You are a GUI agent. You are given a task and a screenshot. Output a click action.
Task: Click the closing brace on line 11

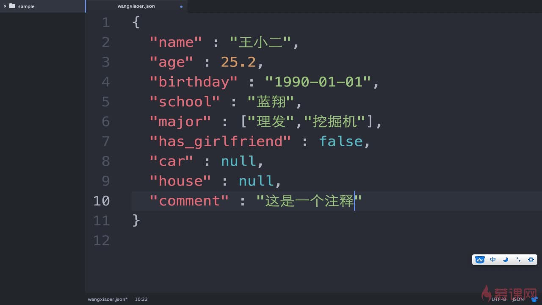click(x=136, y=220)
